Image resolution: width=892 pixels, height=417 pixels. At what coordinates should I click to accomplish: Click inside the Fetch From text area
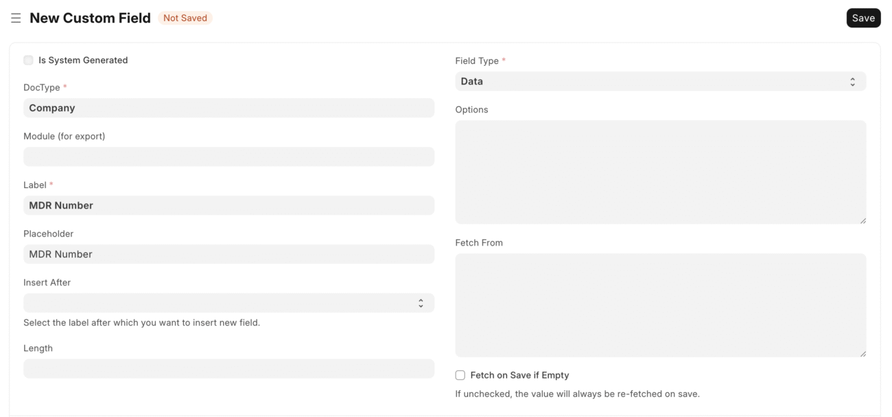(x=661, y=305)
